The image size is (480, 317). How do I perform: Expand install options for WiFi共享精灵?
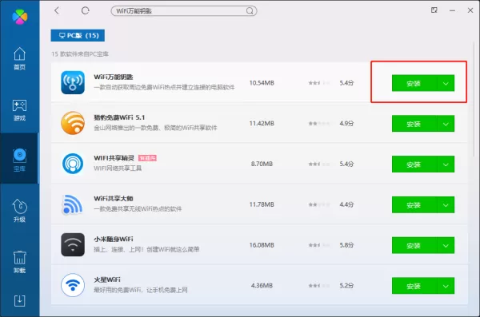tap(446, 164)
